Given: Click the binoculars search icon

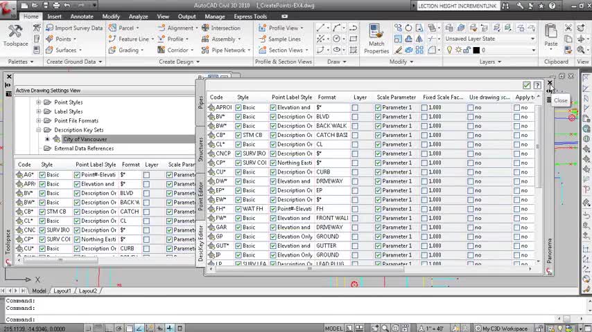Looking at the screenshot, I should tap(505, 6).
